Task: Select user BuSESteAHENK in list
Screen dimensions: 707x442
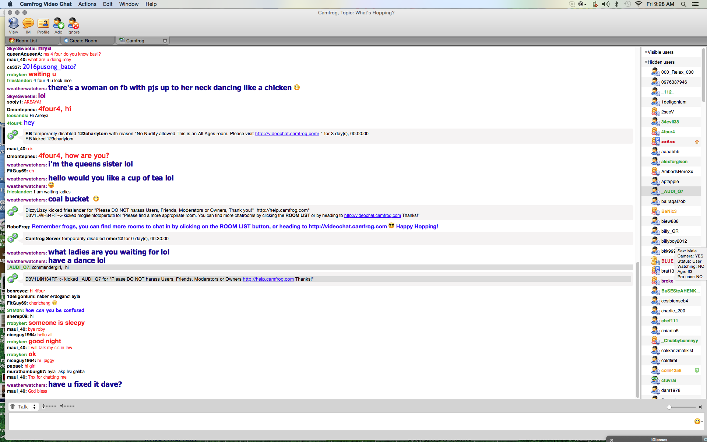Action: (671, 291)
